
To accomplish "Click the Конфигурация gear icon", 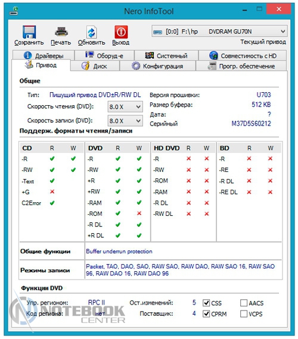I will pos(136,66).
